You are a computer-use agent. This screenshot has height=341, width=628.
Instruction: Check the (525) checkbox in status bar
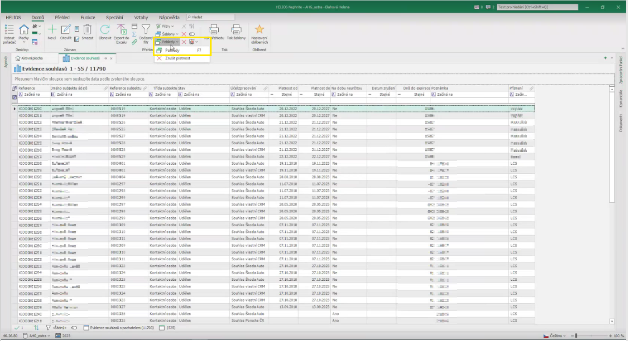point(162,328)
